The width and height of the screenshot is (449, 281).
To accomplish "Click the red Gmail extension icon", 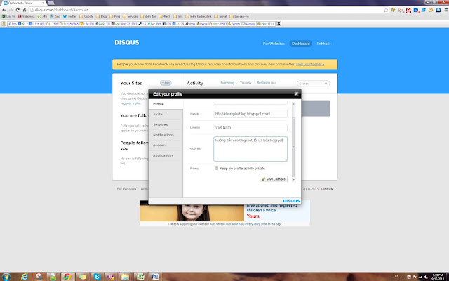I will click(408, 11).
